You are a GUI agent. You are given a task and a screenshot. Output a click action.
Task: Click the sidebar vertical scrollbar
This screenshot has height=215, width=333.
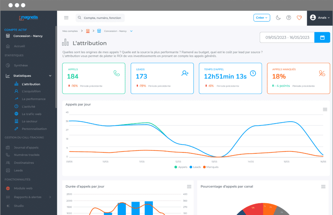coord(56,67)
